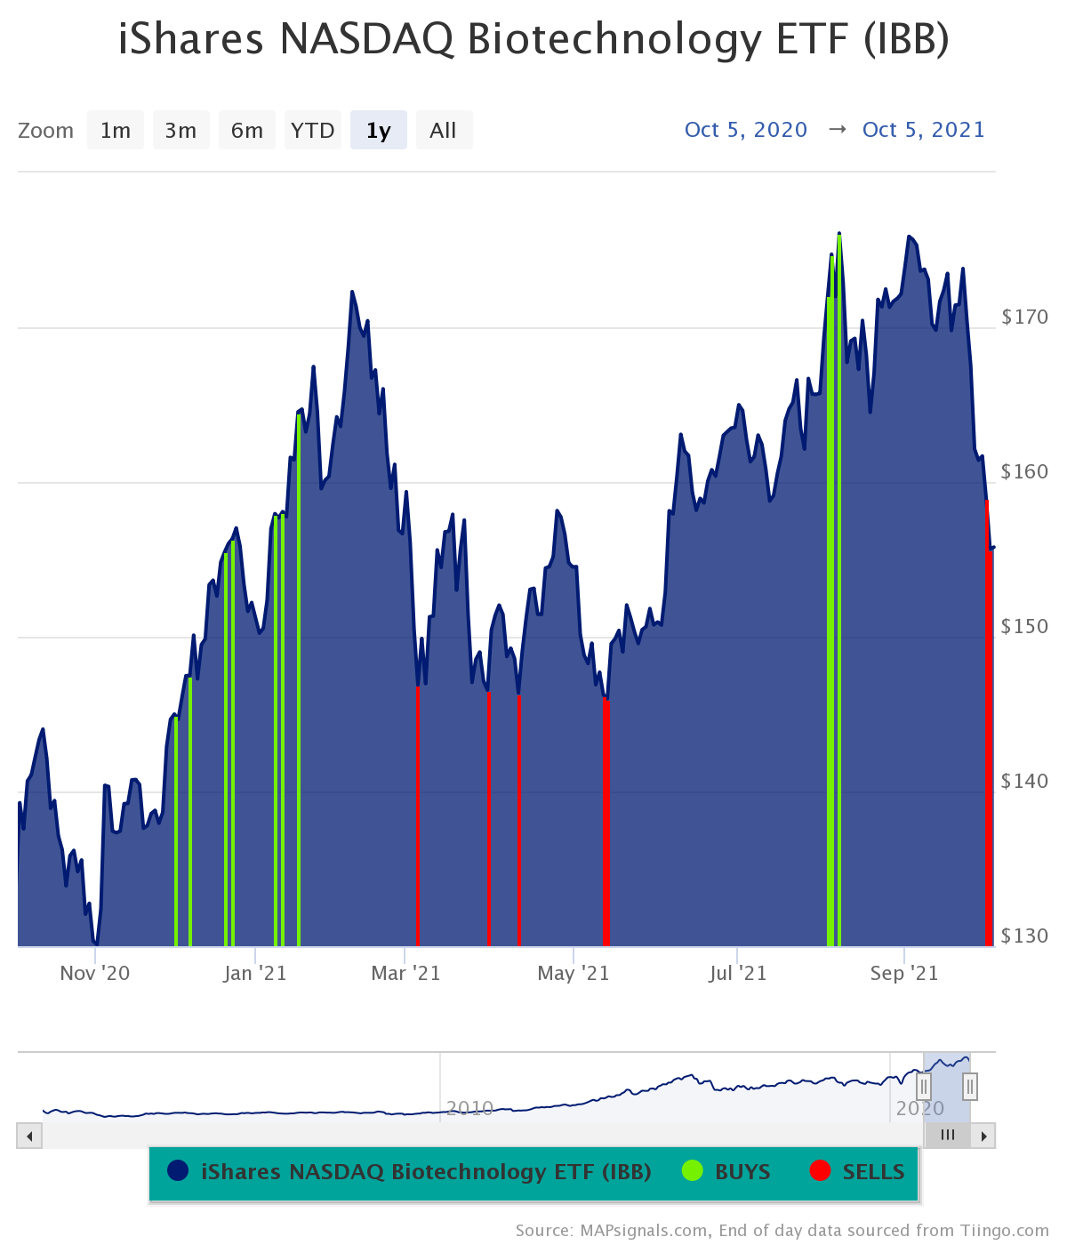The image size is (1067, 1245).
Task: Click the red SELLS legend dot
Action: click(821, 1171)
